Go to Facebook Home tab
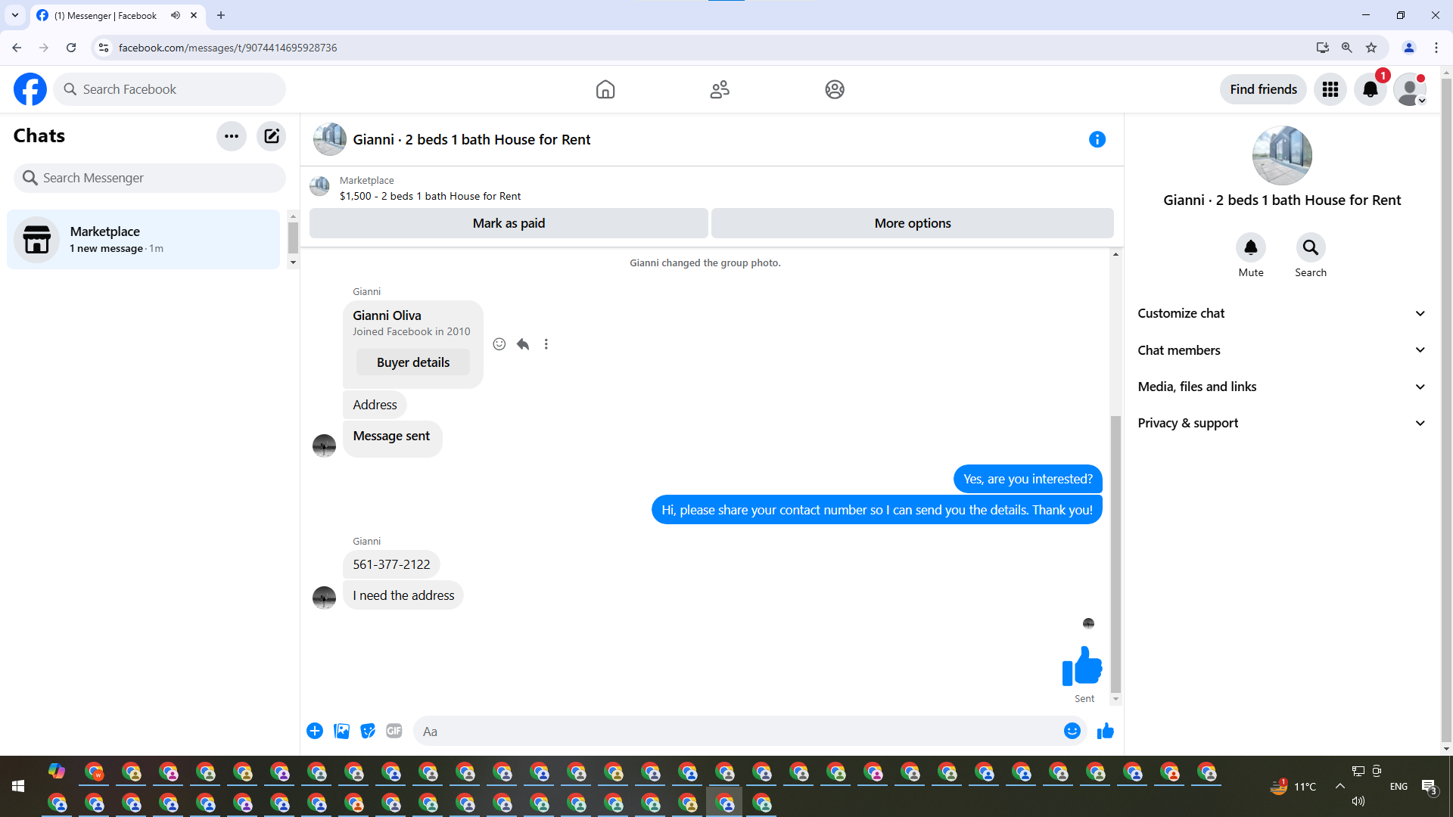1453x817 pixels. click(605, 89)
